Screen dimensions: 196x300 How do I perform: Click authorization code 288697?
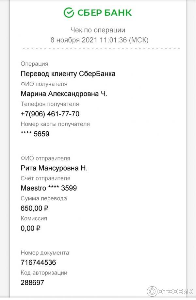[32, 283]
